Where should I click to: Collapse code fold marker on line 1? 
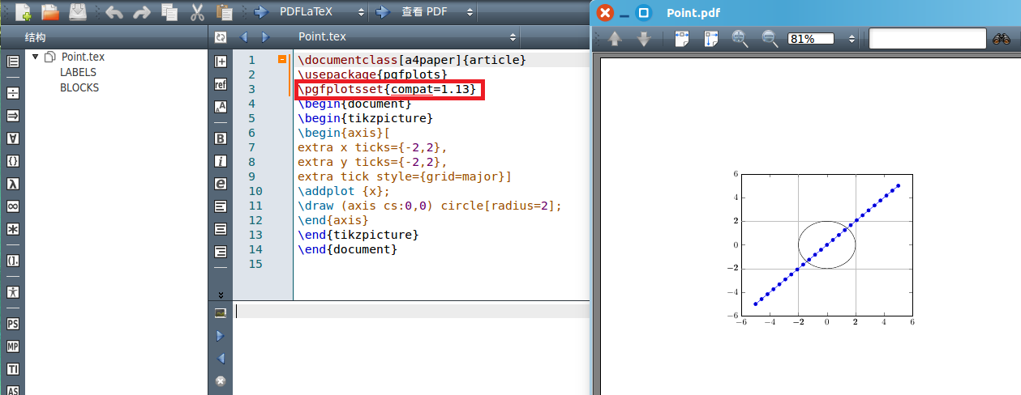(282, 59)
